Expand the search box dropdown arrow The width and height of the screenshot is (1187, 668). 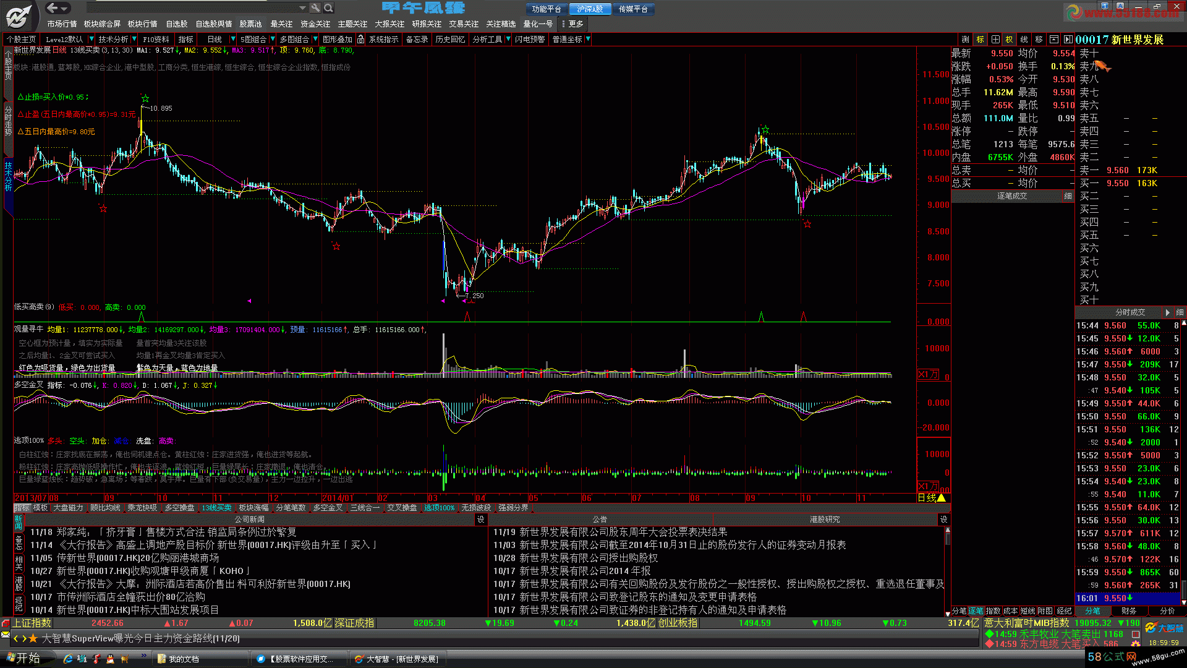[302, 8]
